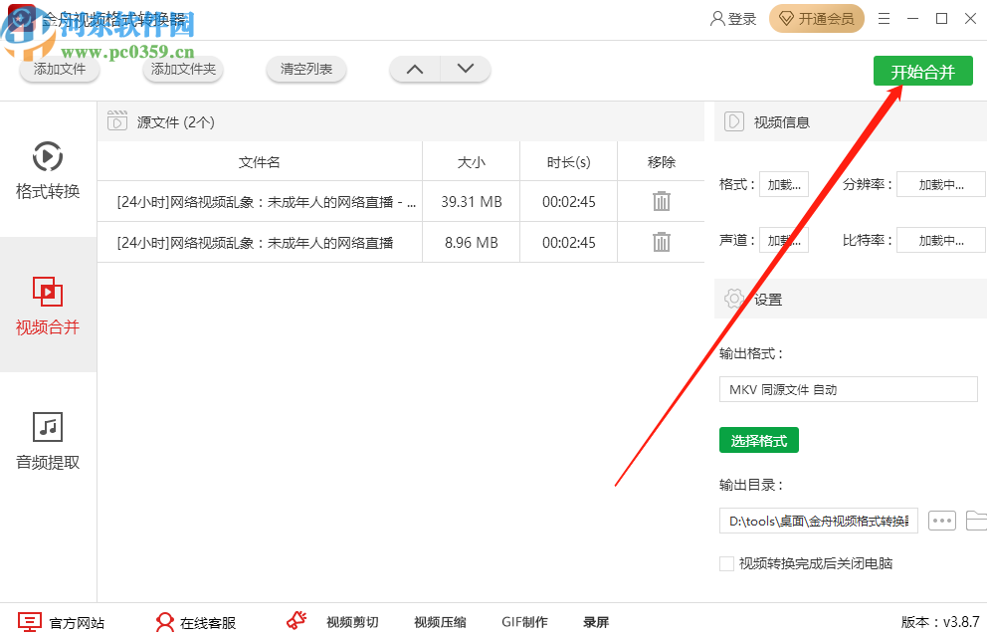This screenshot has height=638, width=987.
Task: Click the login (登录) user icon
Action: point(733,19)
